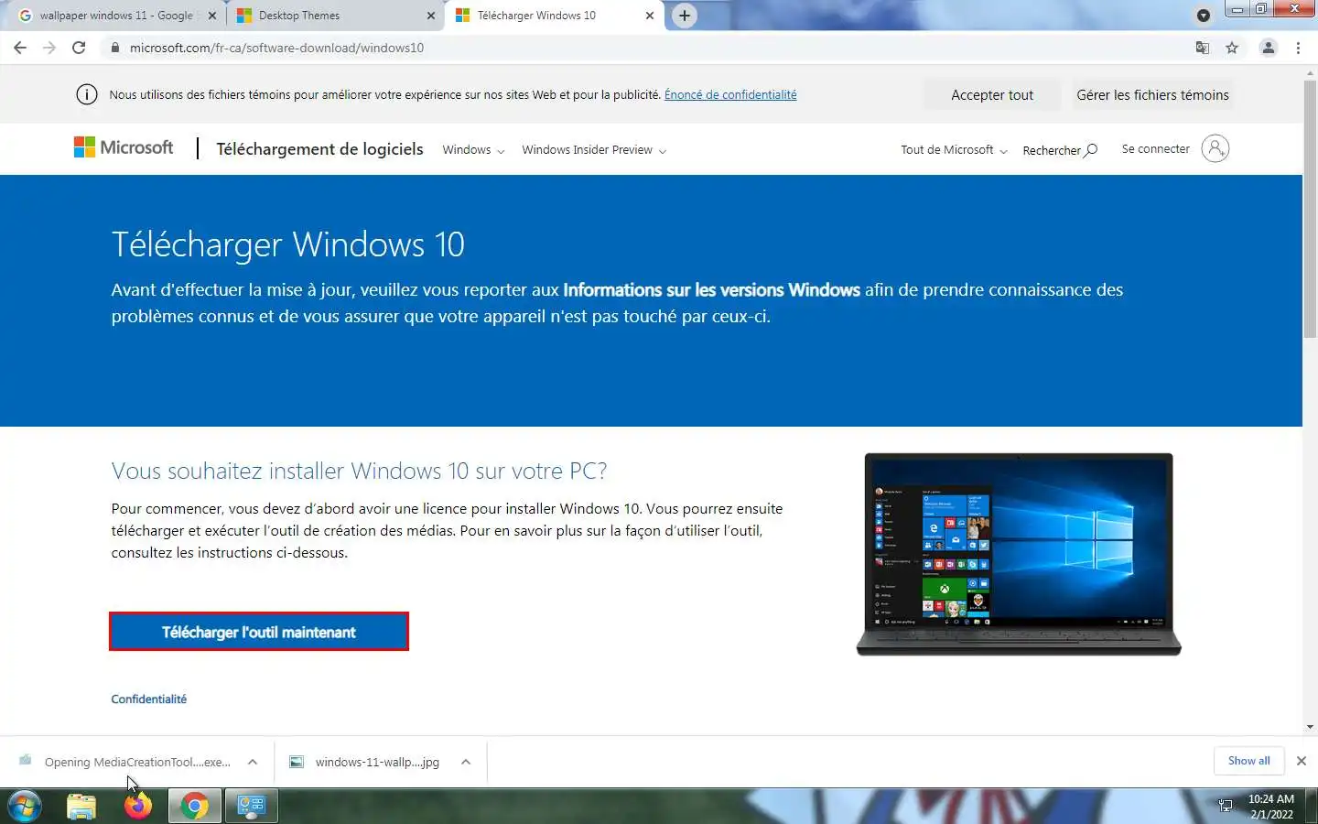This screenshot has height=824, width=1318.
Task: Click the taskbar clock showing 10:24 AM
Action: [1271, 806]
